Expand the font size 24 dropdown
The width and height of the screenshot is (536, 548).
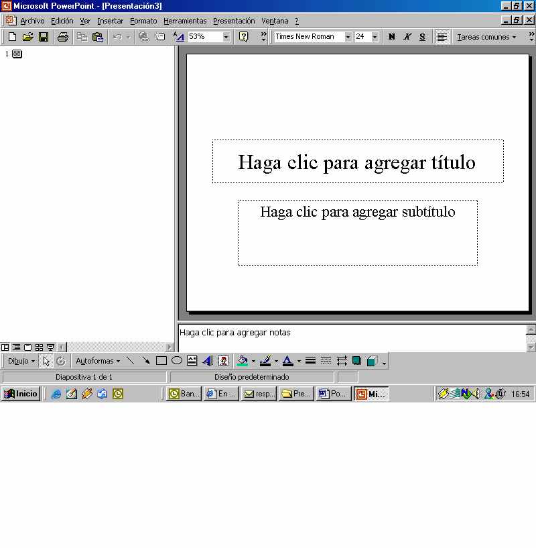click(375, 37)
